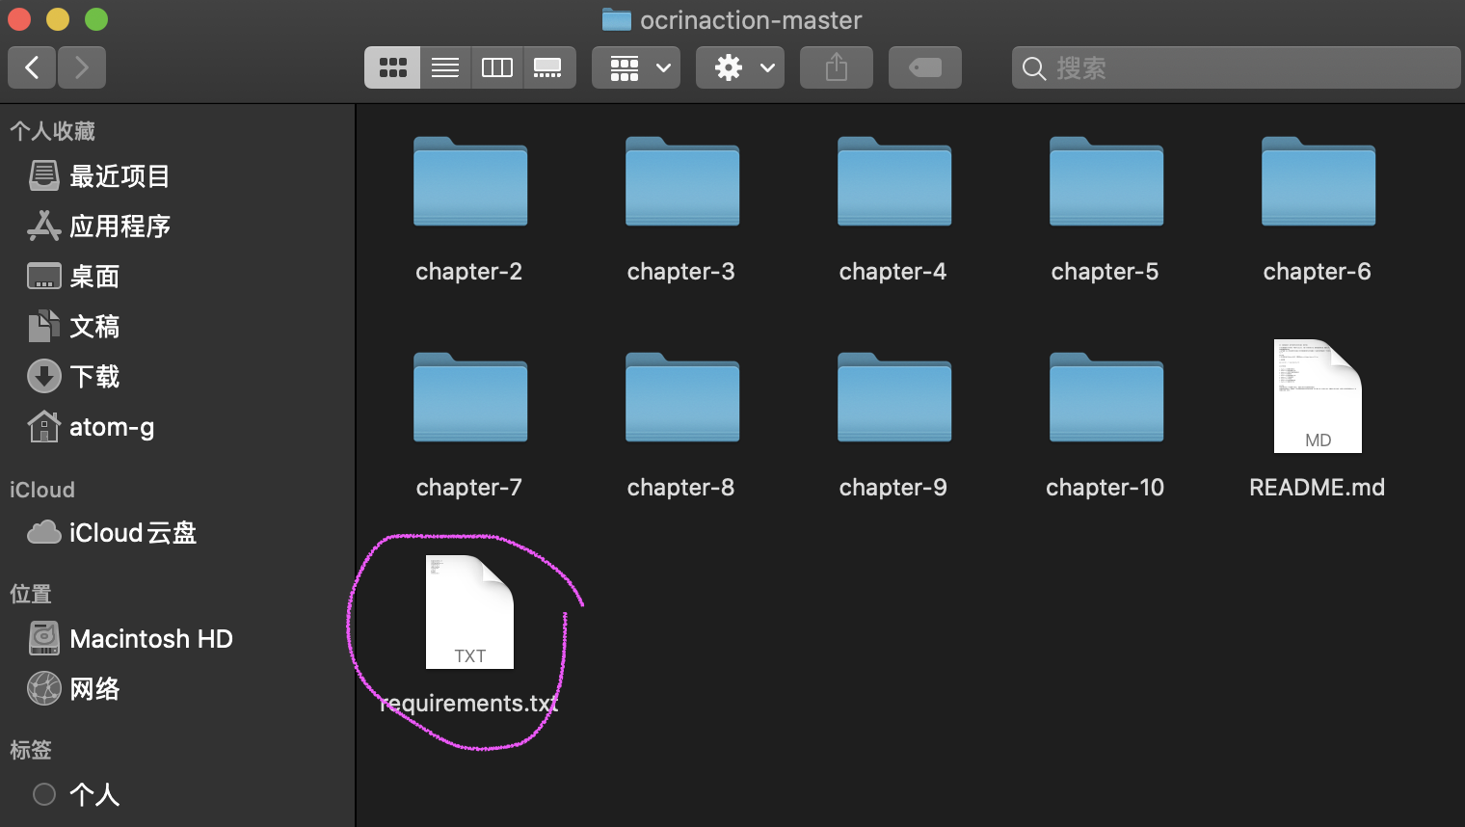Viewport: 1465px width, 827px height.
Task: Click the magnifier icon in search box
Action: click(x=1034, y=68)
